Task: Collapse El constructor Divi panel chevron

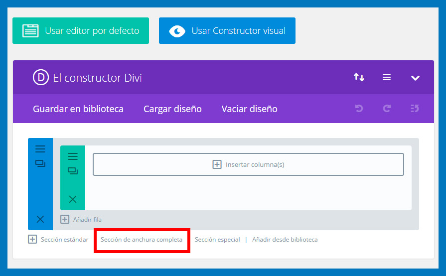Action: click(x=415, y=78)
